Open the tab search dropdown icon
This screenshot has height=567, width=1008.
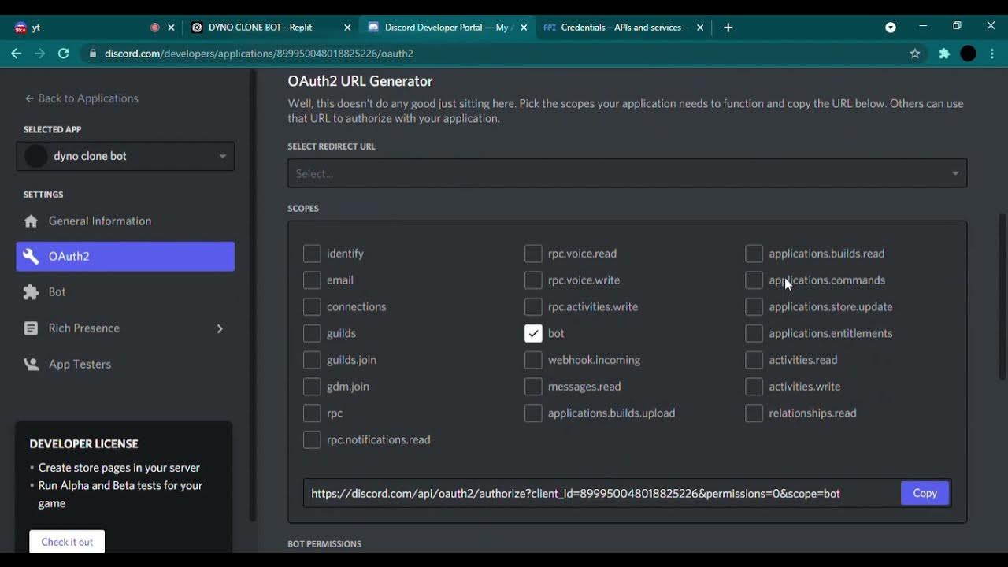pyautogui.click(x=891, y=28)
